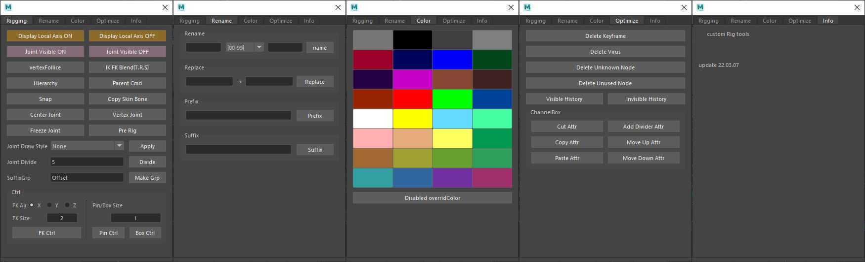865x262 pixels.
Task: Click Display Local Axis OFF button
Action: pyautogui.click(x=127, y=36)
